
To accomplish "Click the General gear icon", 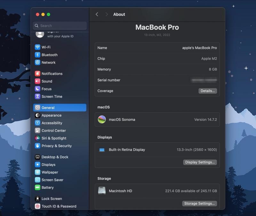I will (x=37, y=108).
